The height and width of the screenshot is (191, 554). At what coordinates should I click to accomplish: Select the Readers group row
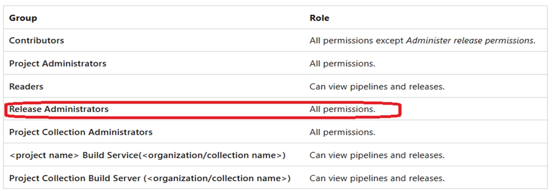[x=27, y=86]
